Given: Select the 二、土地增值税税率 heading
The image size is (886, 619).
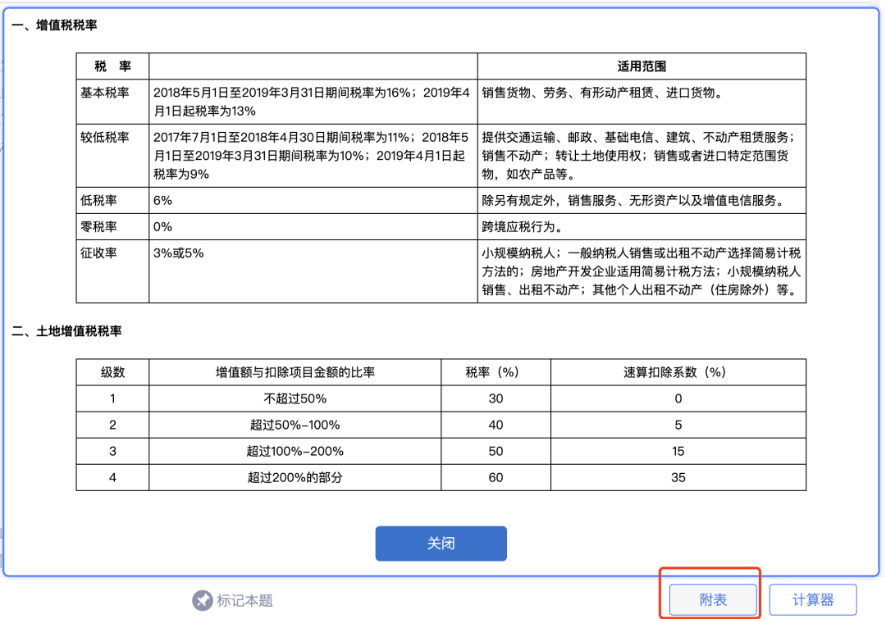Looking at the screenshot, I should [x=66, y=331].
